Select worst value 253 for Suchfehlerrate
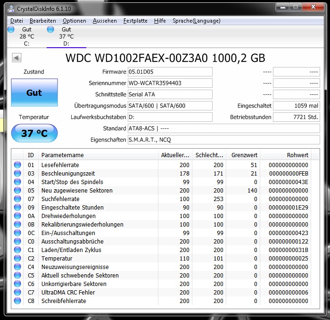This screenshot has height=320, width=330. tap(218, 199)
